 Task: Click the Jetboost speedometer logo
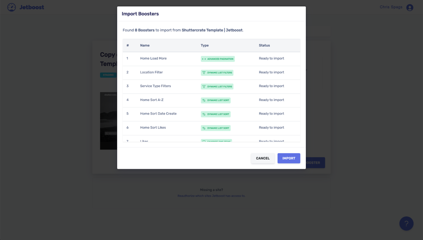11,7
